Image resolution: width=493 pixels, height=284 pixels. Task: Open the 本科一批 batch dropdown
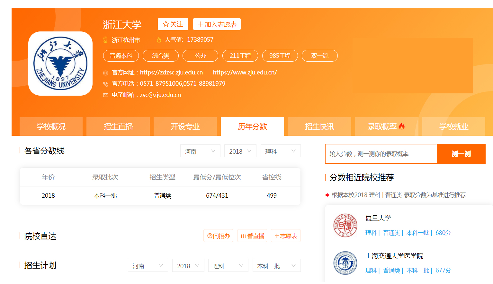(276, 265)
